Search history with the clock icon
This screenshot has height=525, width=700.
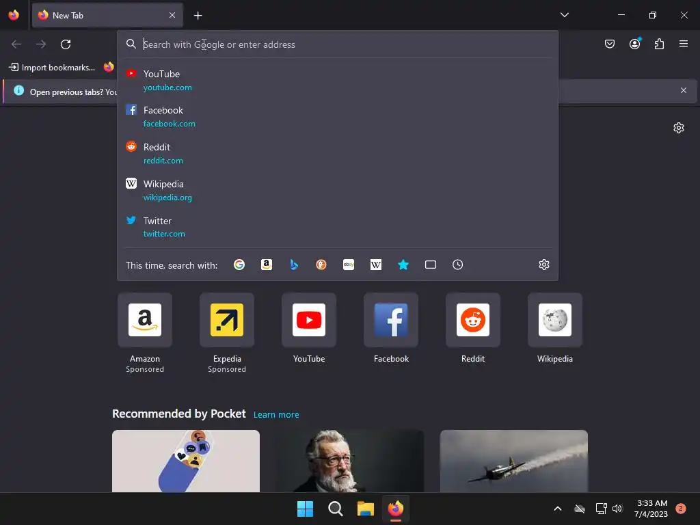pos(457,265)
